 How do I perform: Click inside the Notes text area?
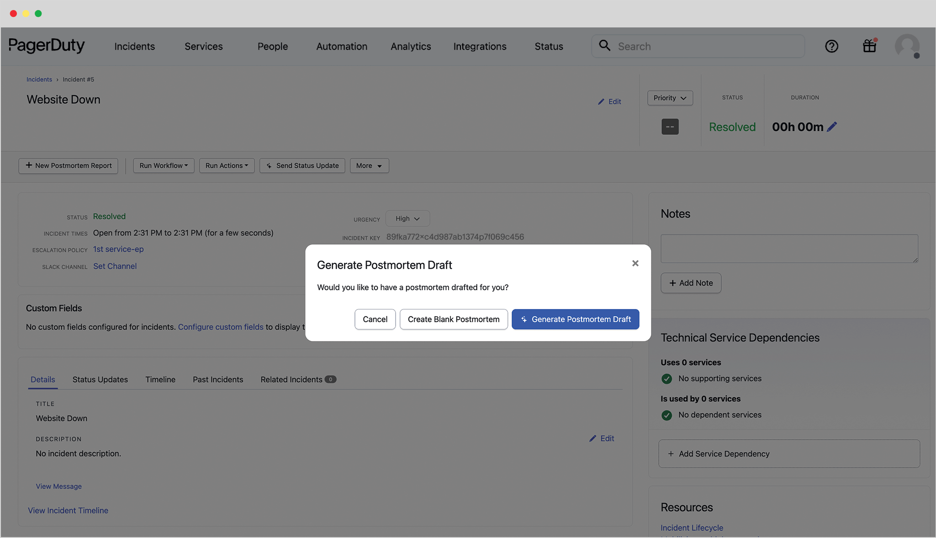789,249
